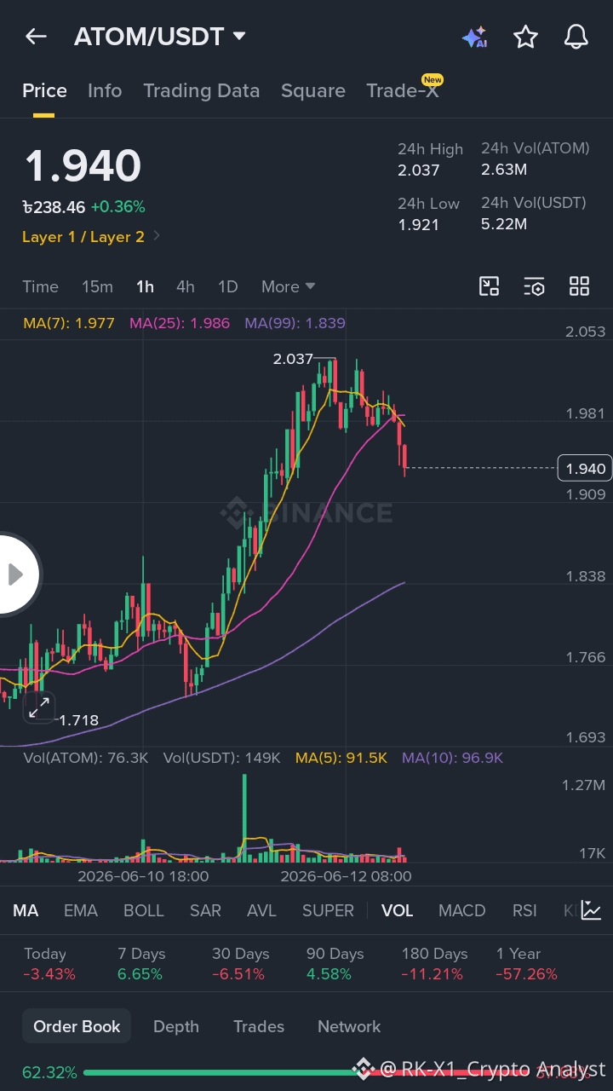This screenshot has width=613, height=1091.
Task: Open ATOM/USDT pair dropdown
Action: pyautogui.click(x=160, y=37)
